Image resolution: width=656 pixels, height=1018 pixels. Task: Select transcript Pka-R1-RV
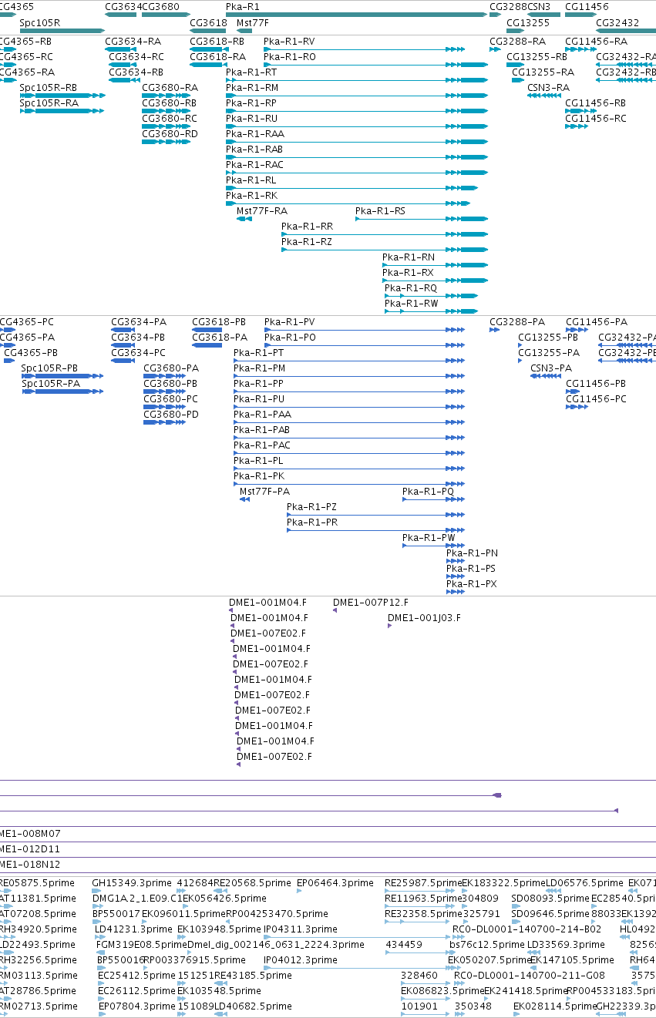[x=289, y=41]
